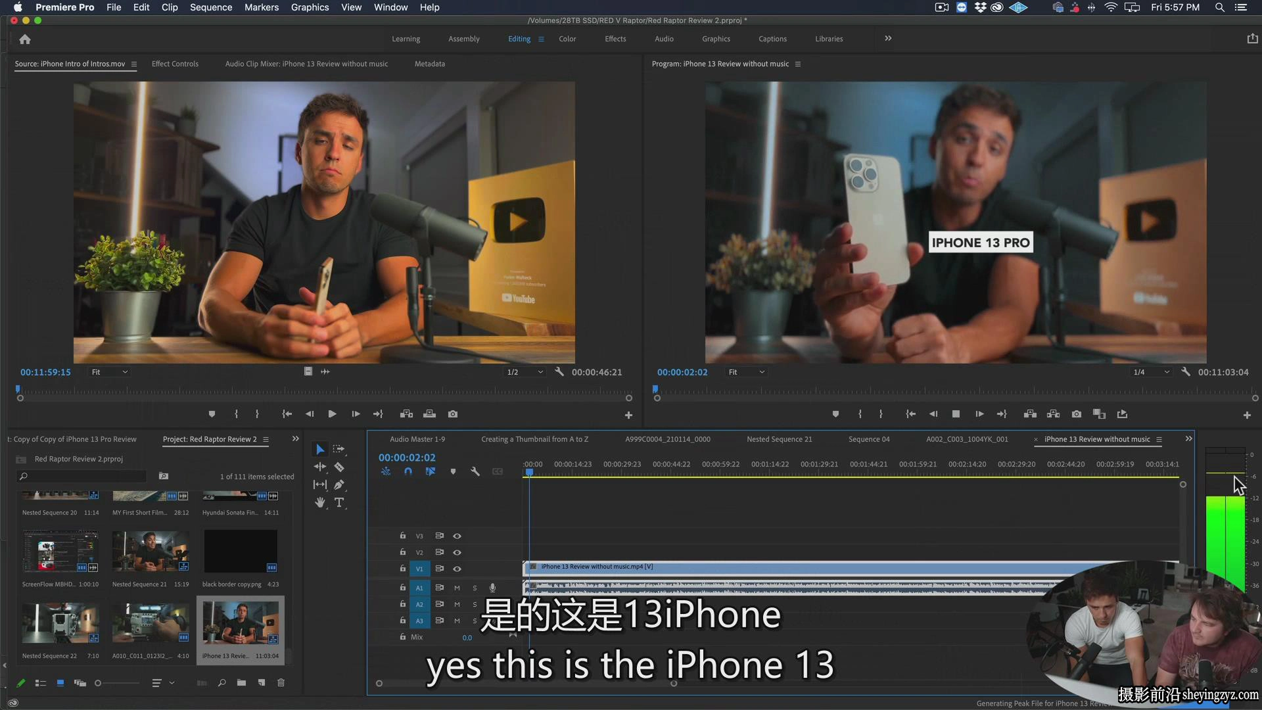Click Program timecode 00:00:02:02
1262x710 pixels.
[682, 372]
